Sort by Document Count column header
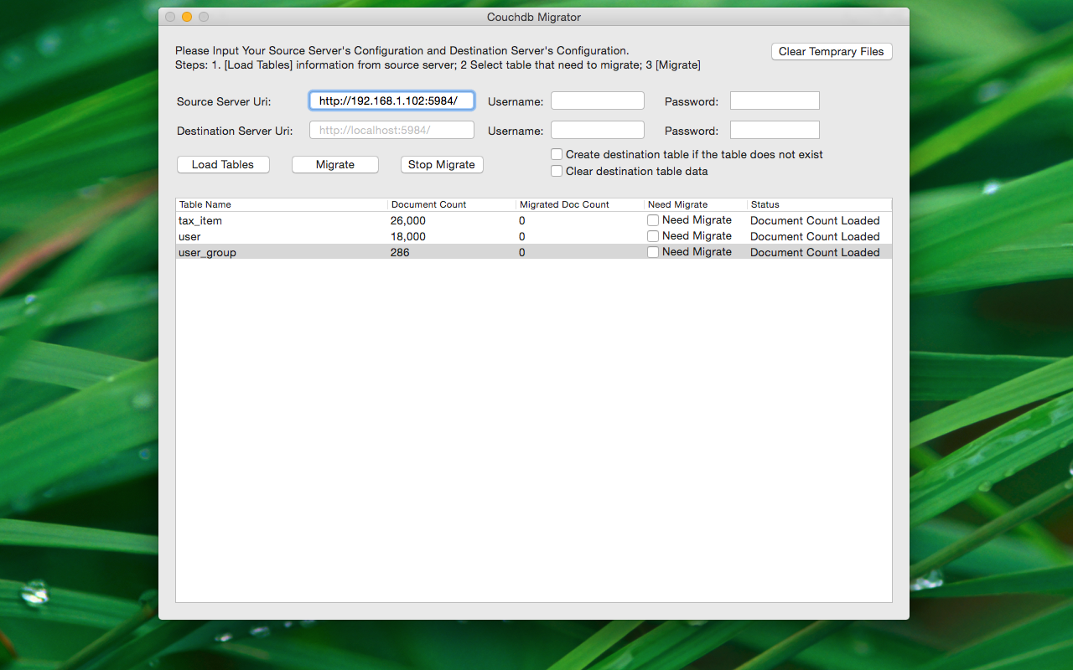 tap(451, 204)
